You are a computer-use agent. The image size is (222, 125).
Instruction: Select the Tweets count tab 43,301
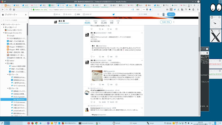(x=87, y=22)
